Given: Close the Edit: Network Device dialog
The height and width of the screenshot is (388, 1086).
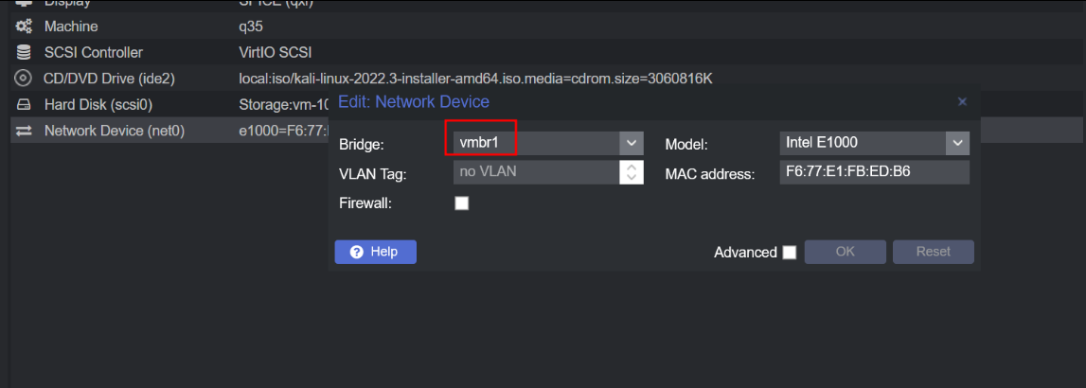Looking at the screenshot, I should point(962,101).
